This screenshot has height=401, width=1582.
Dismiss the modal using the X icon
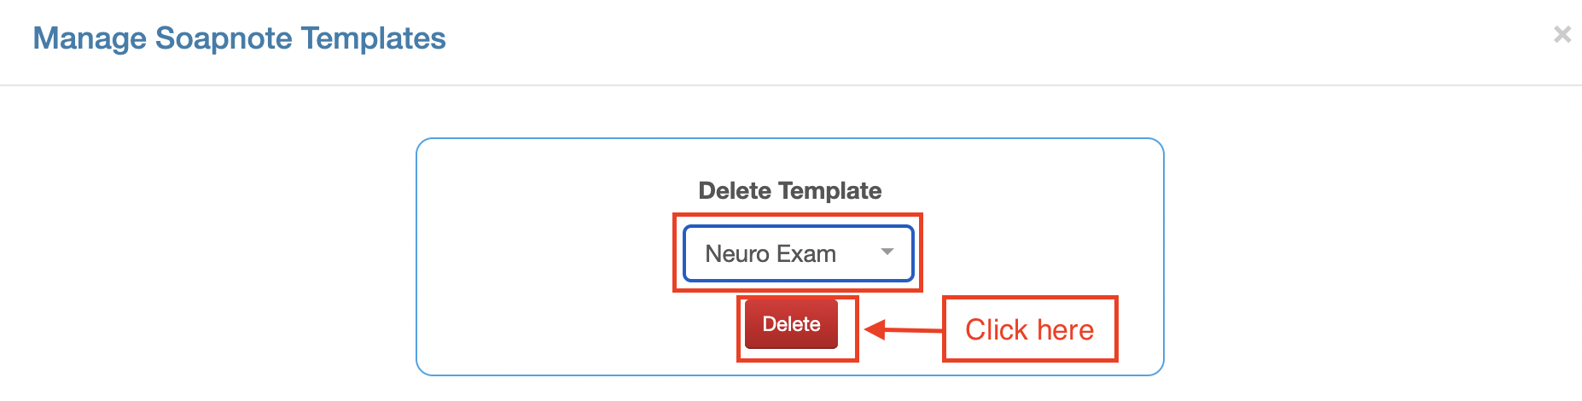tap(1562, 34)
